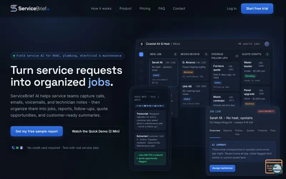Open the Furnace quote card
Screen dimensions: 286x179
click(x=225, y=77)
